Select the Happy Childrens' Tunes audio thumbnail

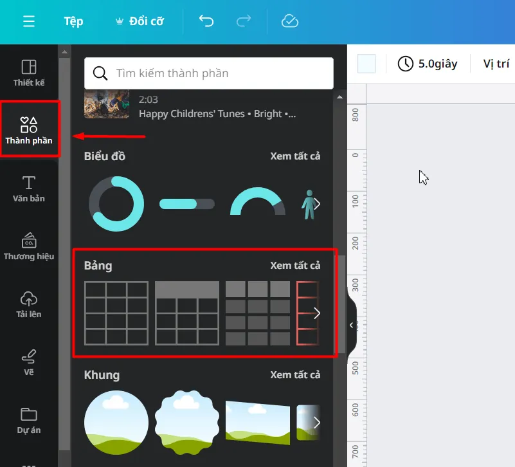107,104
